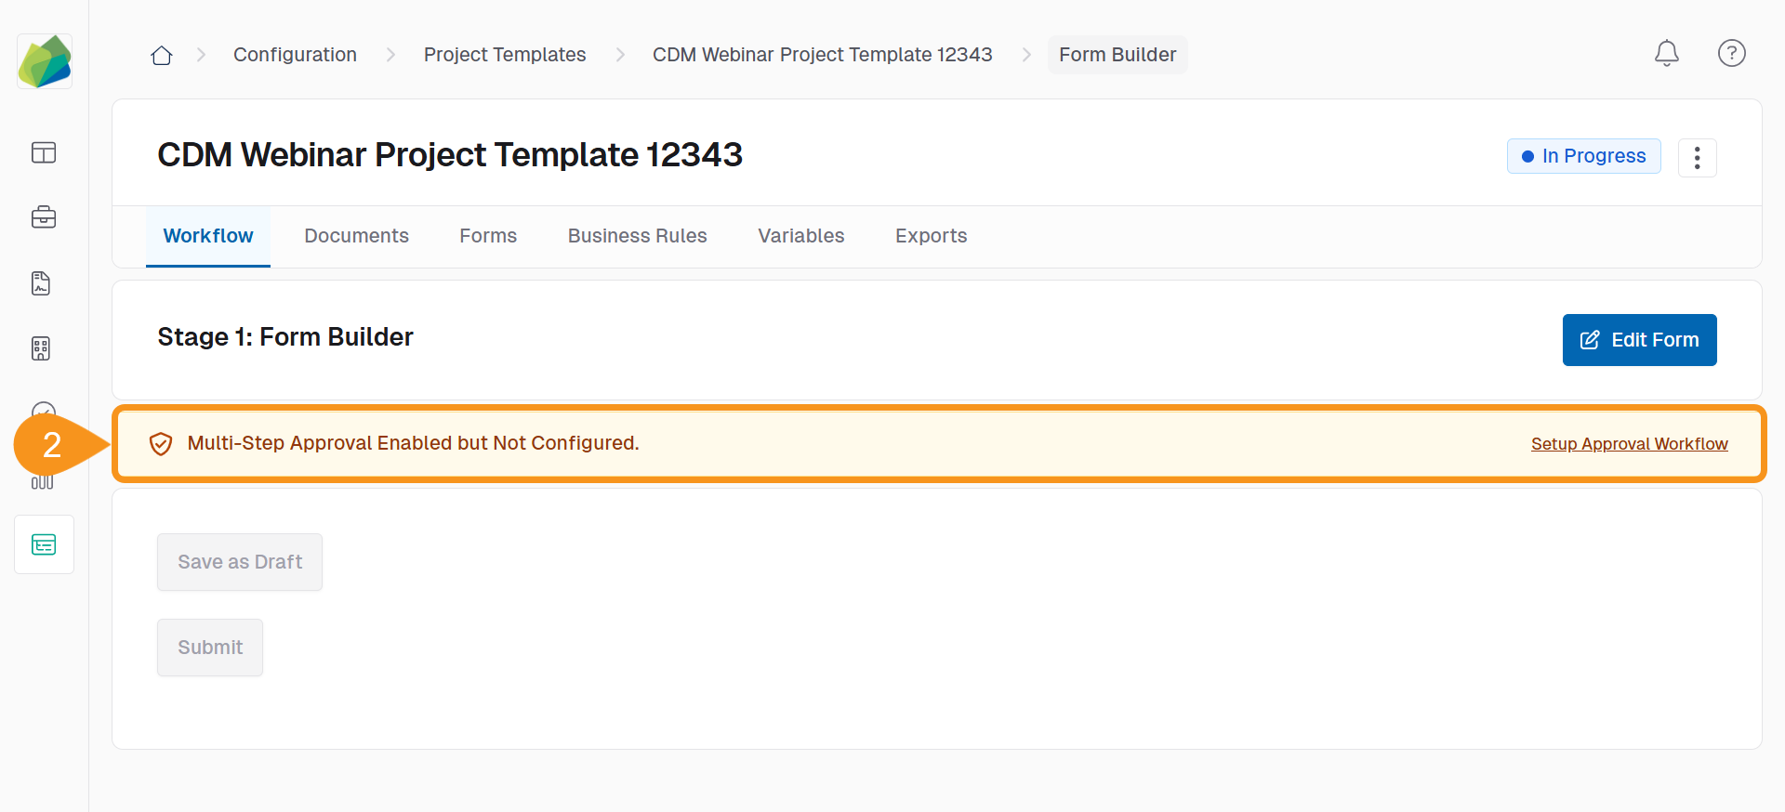Click the Edit Form button

click(x=1639, y=340)
